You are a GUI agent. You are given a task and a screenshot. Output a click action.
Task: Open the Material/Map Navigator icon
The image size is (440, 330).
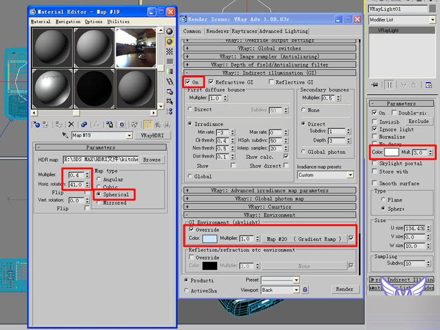pyautogui.click(x=169, y=112)
